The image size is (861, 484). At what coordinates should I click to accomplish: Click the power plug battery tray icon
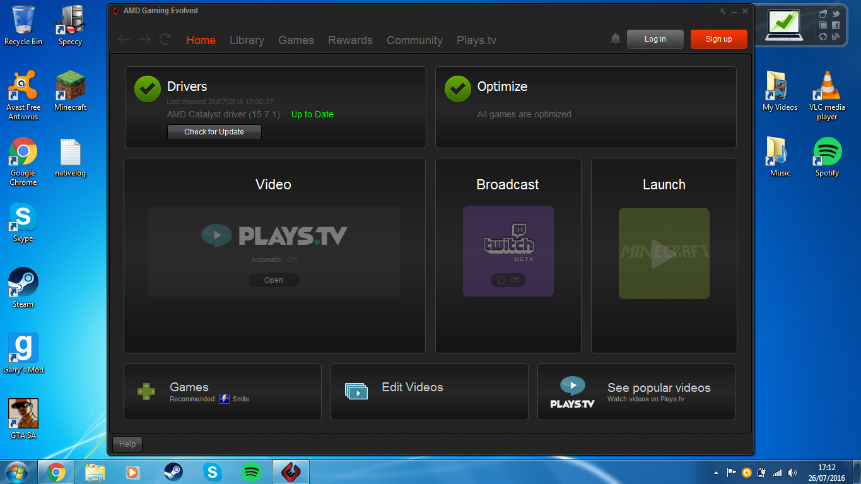pos(762,472)
